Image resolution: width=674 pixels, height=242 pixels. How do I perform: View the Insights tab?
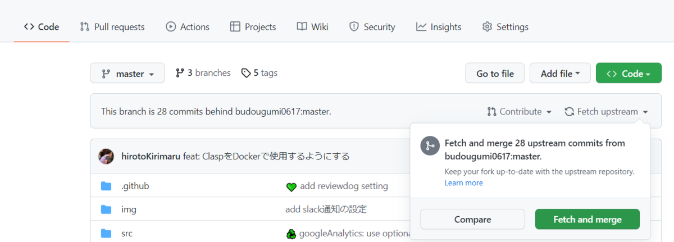[x=439, y=27]
